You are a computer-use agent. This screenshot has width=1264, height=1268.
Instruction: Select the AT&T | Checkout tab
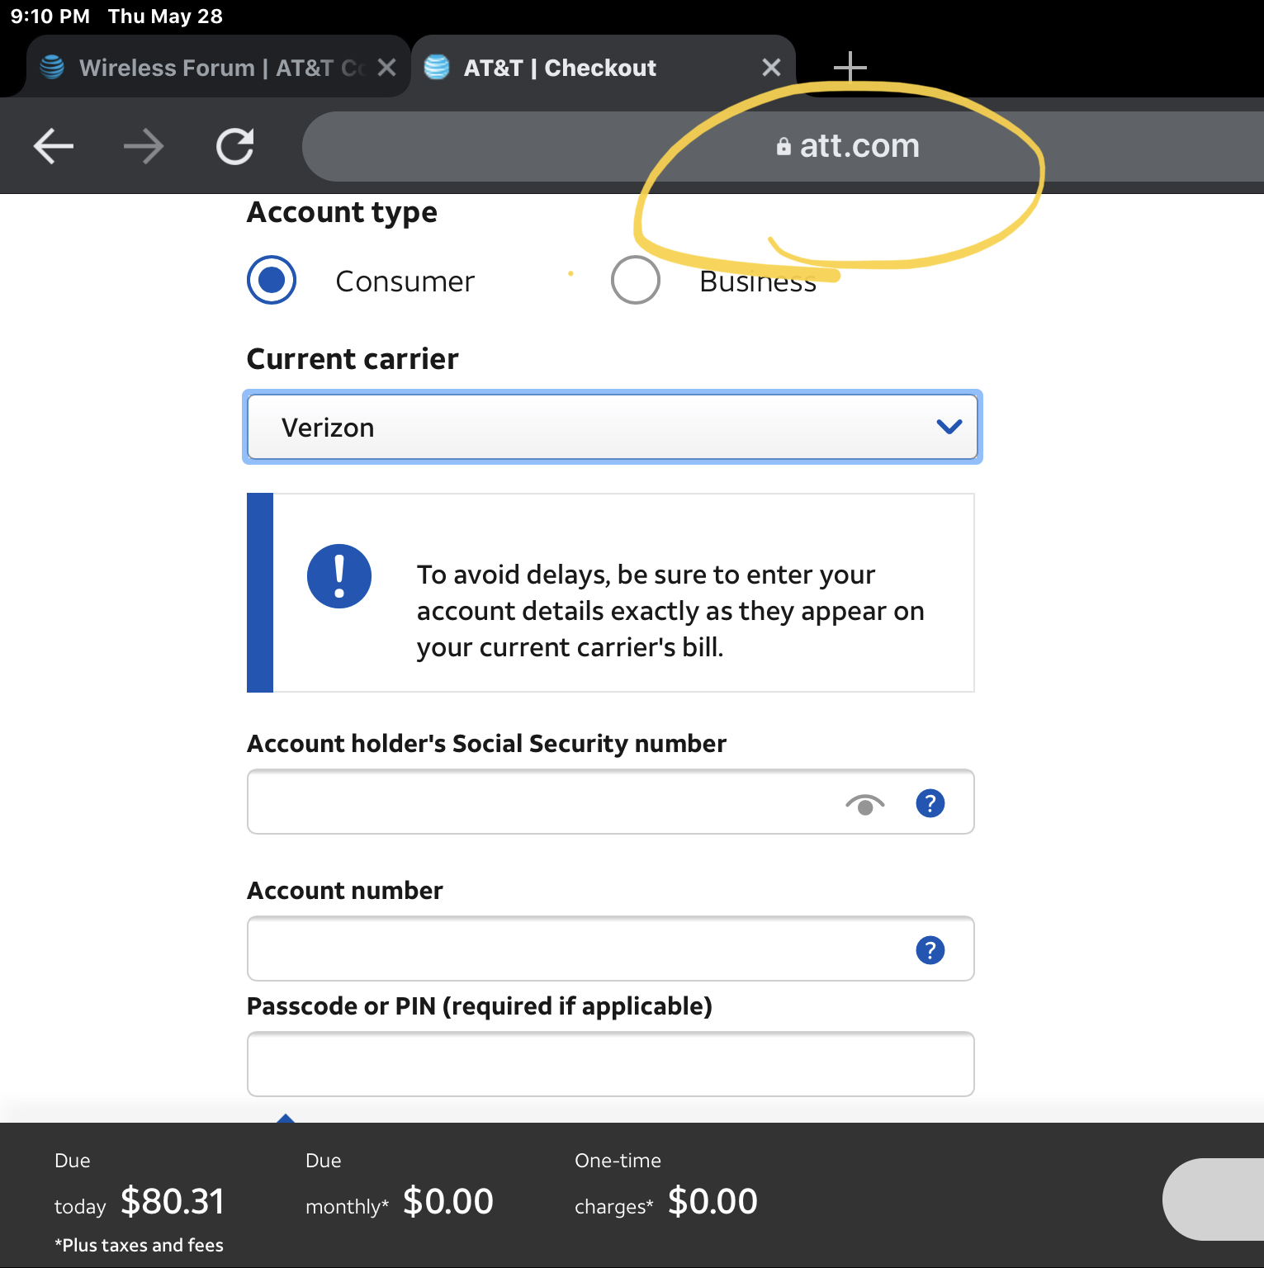603,68
